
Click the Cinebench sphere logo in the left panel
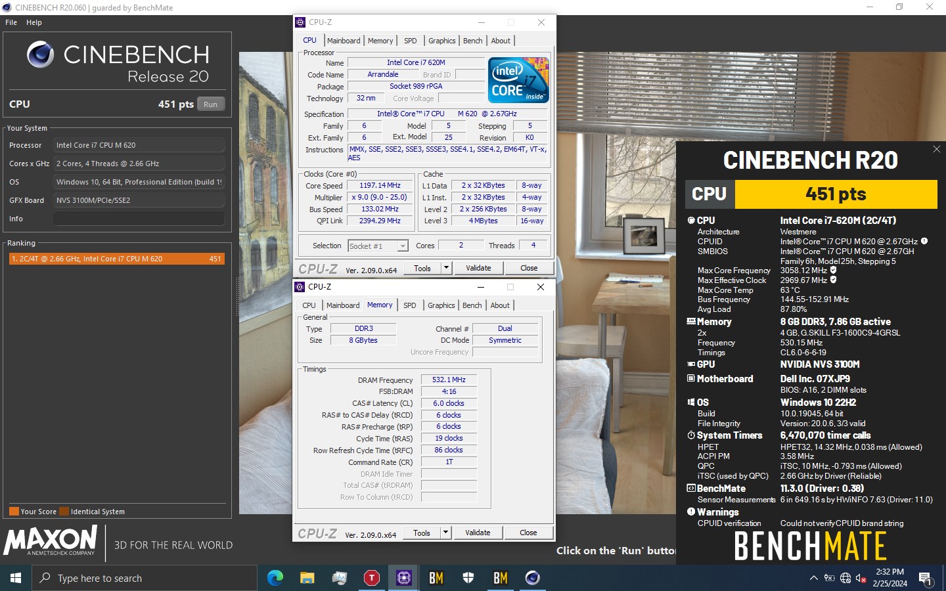(40, 55)
